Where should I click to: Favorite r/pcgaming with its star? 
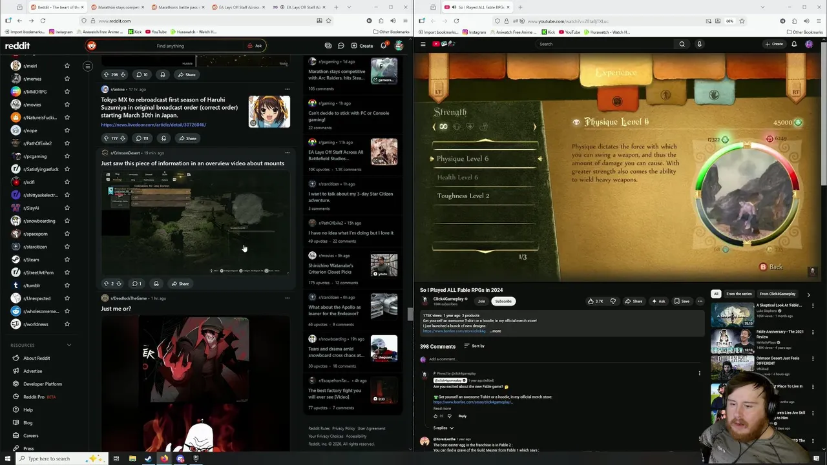pyautogui.click(x=67, y=156)
